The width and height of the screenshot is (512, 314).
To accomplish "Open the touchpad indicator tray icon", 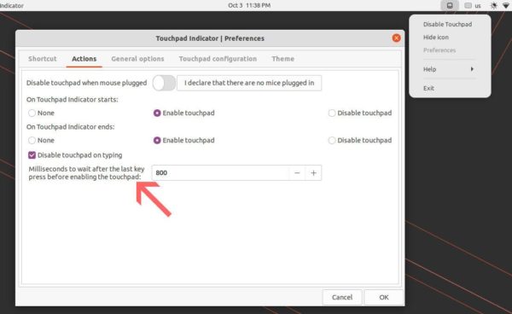I will click(x=450, y=6).
